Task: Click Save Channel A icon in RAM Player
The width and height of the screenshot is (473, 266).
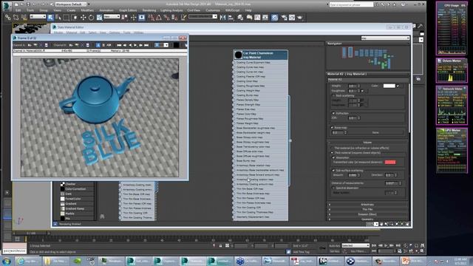Action: click(x=46, y=45)
